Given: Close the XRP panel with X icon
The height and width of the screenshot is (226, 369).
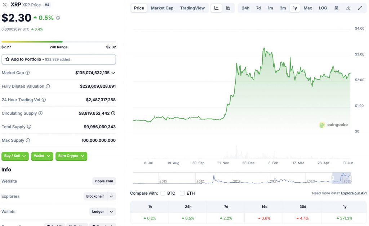Looking at the screenshot, I should 5,5.
